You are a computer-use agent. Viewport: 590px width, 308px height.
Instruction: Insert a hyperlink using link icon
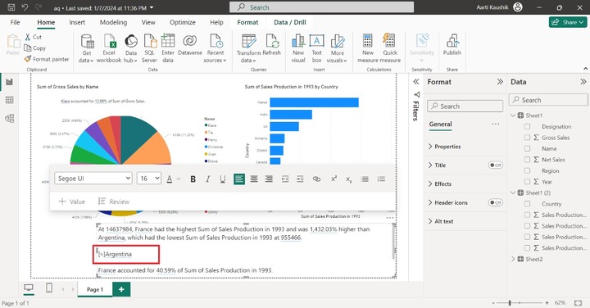tap(316, 179)
